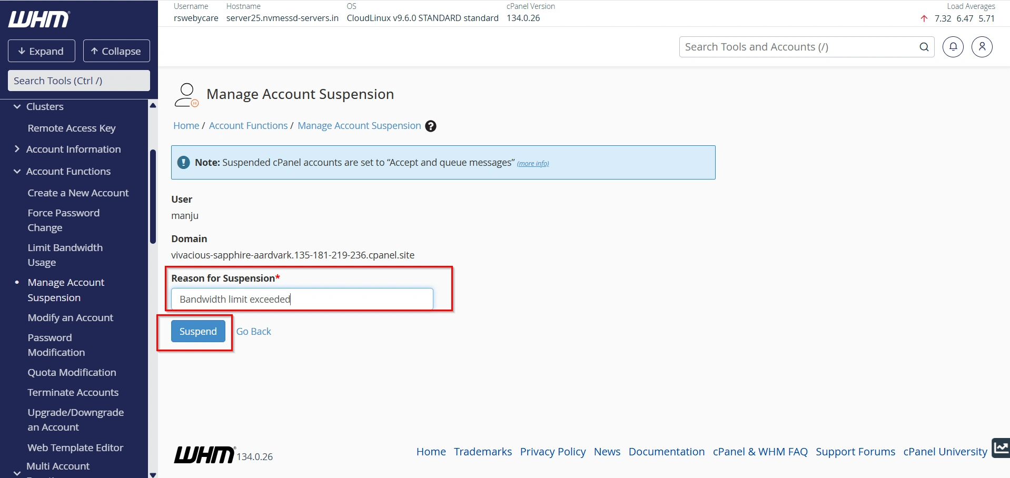Open Upgrade/Downgrade an Account
Viewport: 1010px width, 478px height.
(76, 420)
